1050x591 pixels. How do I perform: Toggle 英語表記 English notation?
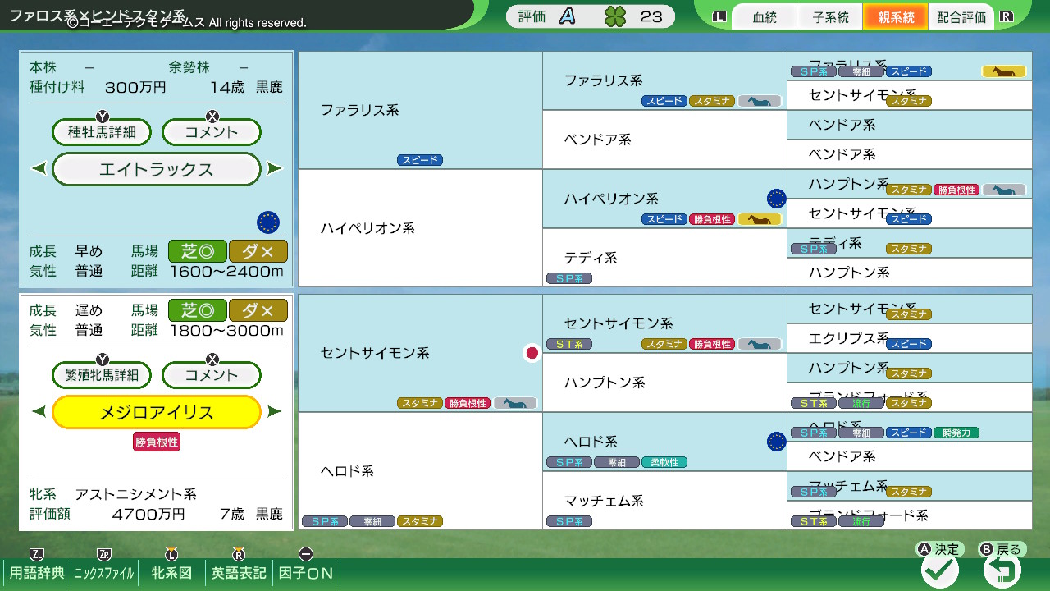239,573
